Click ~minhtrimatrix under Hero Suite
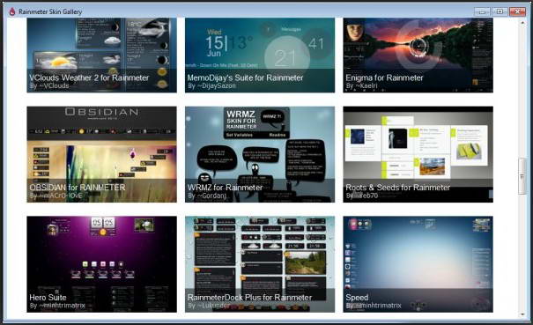The height and width of the screenshot is (325, 533). pos(62,306)
